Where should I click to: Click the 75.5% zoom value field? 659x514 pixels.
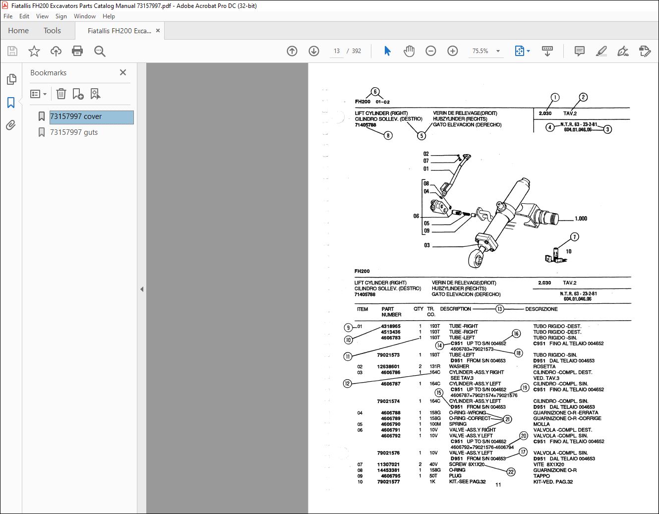point(480,51)
